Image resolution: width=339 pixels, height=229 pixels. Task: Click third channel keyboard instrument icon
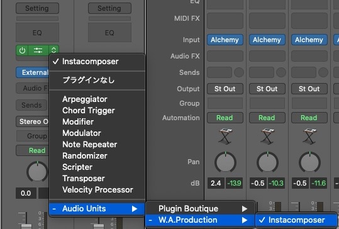point(309,136)
